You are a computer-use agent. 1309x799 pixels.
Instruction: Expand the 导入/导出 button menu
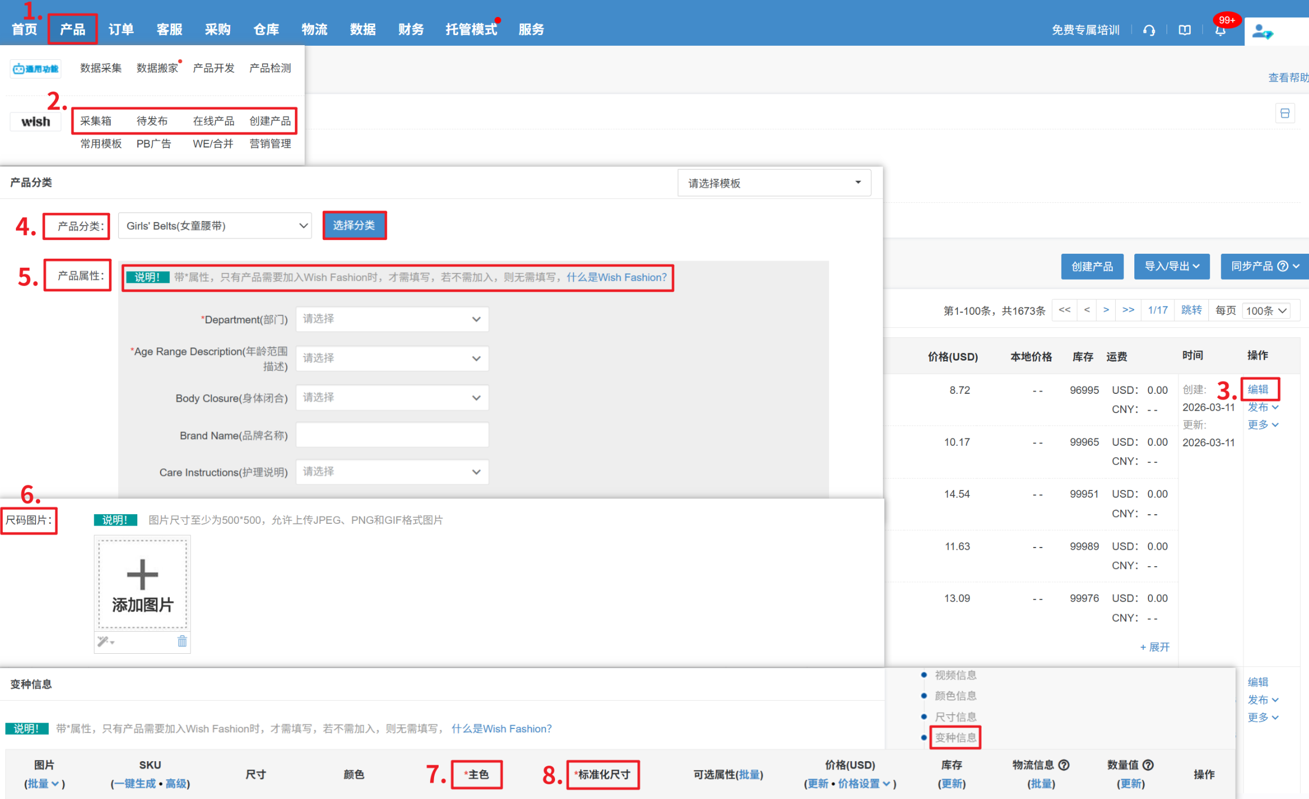[x=1171, y=266]
